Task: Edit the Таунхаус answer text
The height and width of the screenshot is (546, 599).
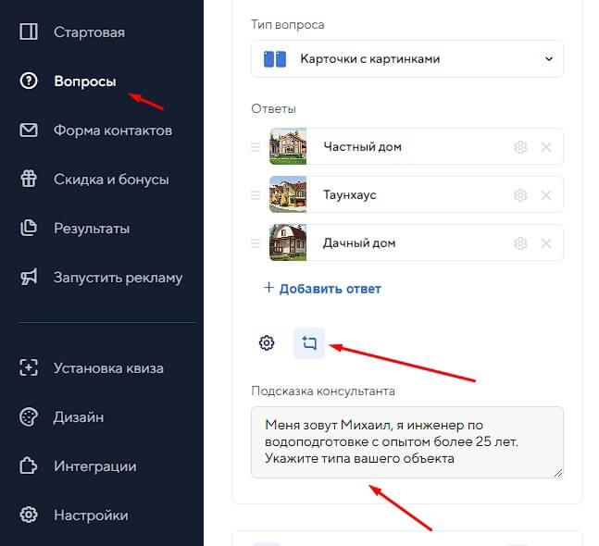Action: [x=350, y=195]
